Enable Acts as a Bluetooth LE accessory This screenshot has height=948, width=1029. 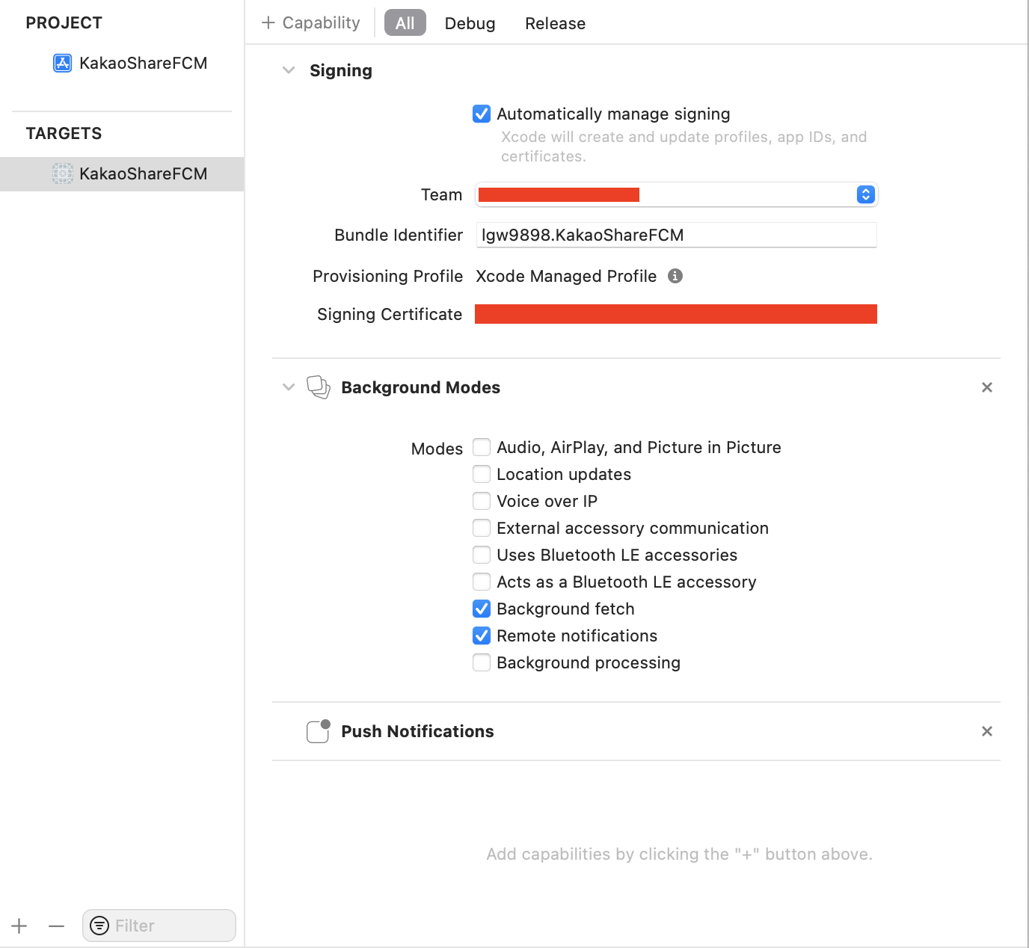[482, 582]
